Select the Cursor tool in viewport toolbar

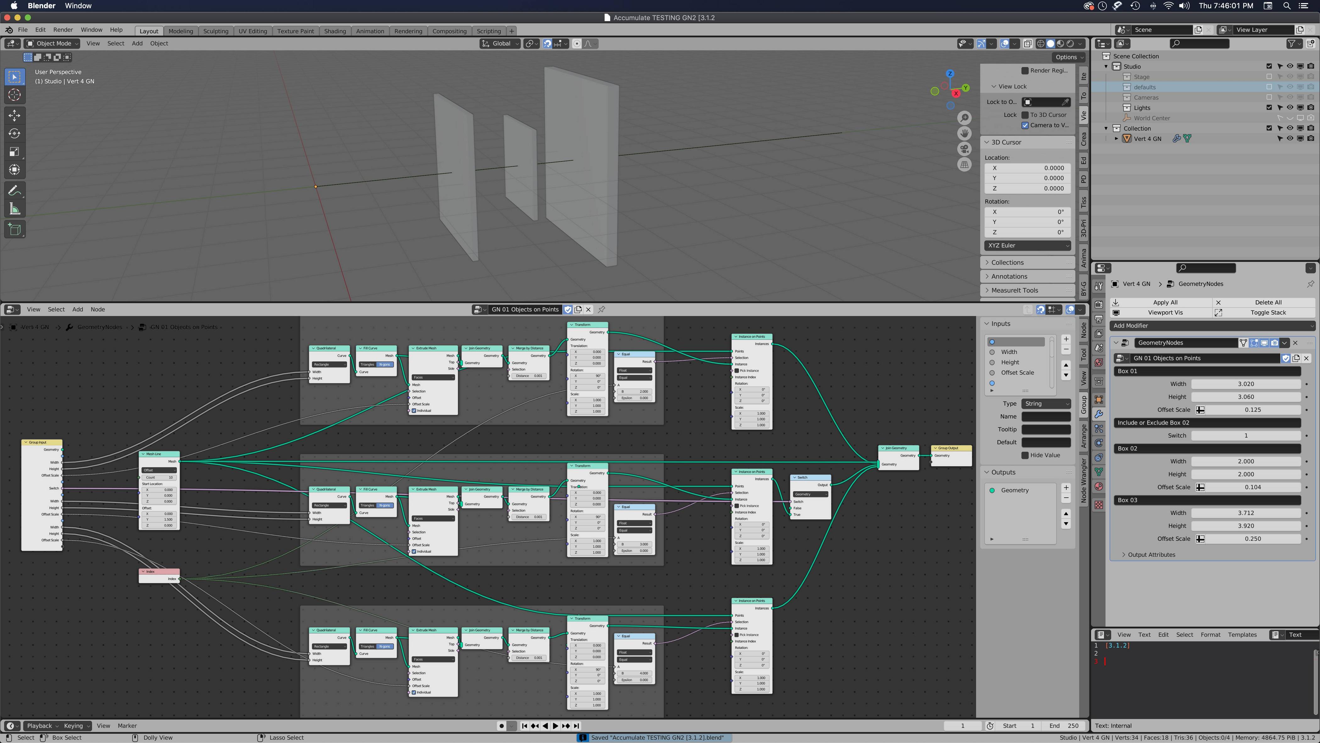point(14,95)
